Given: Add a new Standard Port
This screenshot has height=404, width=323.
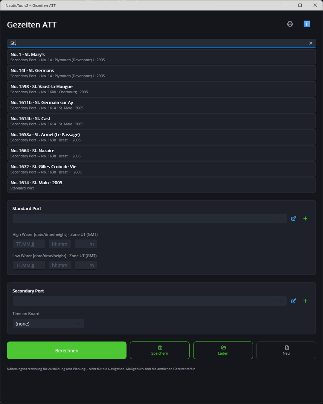Looking at the screenshot, I should 305,218.
